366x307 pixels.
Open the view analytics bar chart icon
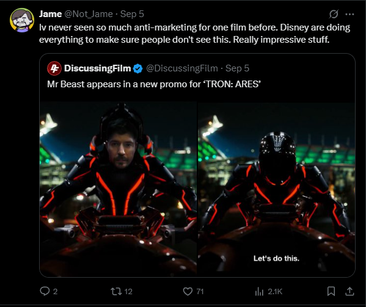[259, 291]
